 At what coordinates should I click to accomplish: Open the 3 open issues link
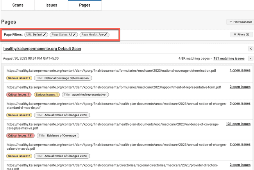(x=240, y=104)
